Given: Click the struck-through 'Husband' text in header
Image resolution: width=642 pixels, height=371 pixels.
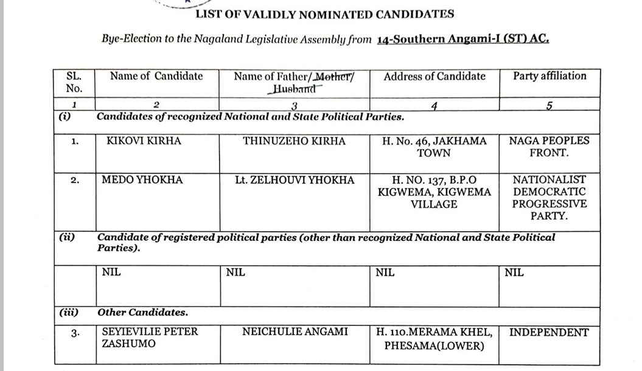Looking at the screenshot, I should (x=293, y=89).
